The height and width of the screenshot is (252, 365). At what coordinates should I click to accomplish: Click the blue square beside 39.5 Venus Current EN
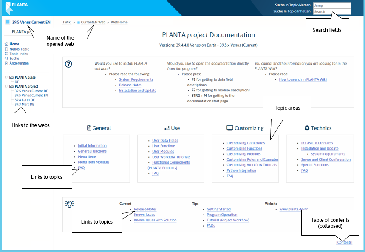[8, 22]
